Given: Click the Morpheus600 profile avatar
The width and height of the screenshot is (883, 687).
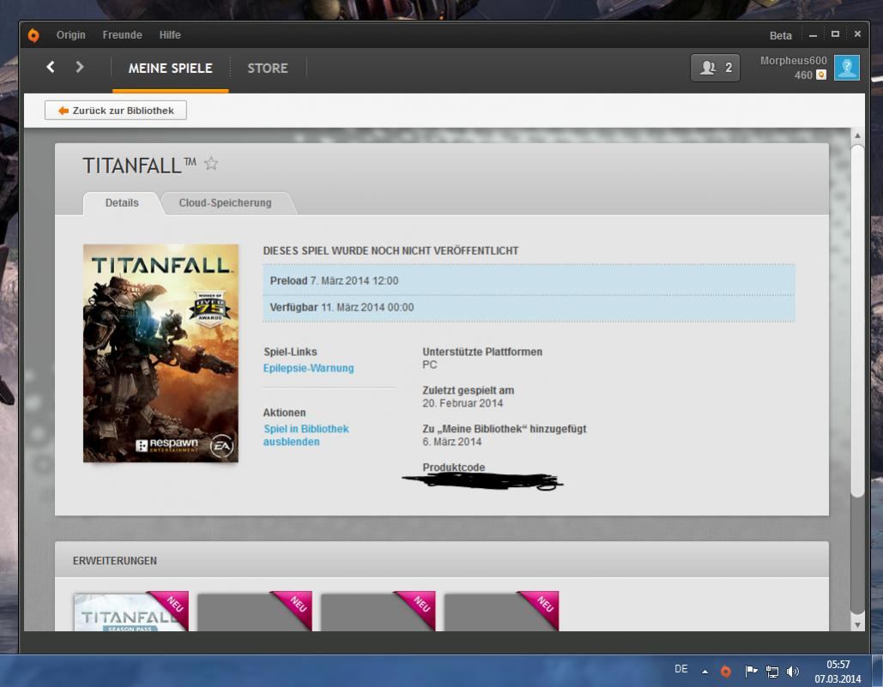Looking at the screenshot, I should pos(846,68).
